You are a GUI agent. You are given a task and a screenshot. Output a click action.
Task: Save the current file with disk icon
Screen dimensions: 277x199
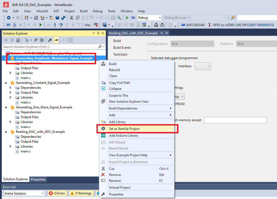57,18
